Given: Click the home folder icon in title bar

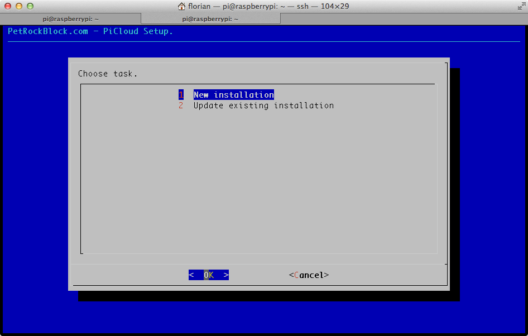Looking at the screenshot, I should (181, 6).
